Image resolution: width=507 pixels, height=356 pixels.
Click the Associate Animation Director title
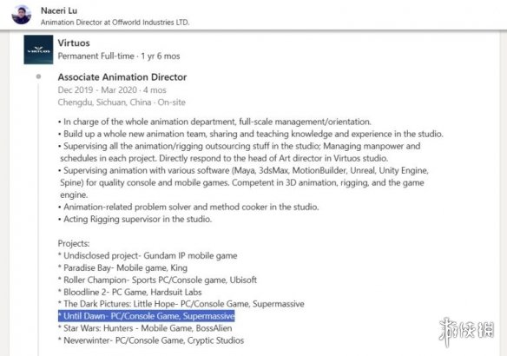[x=122, y=77]
